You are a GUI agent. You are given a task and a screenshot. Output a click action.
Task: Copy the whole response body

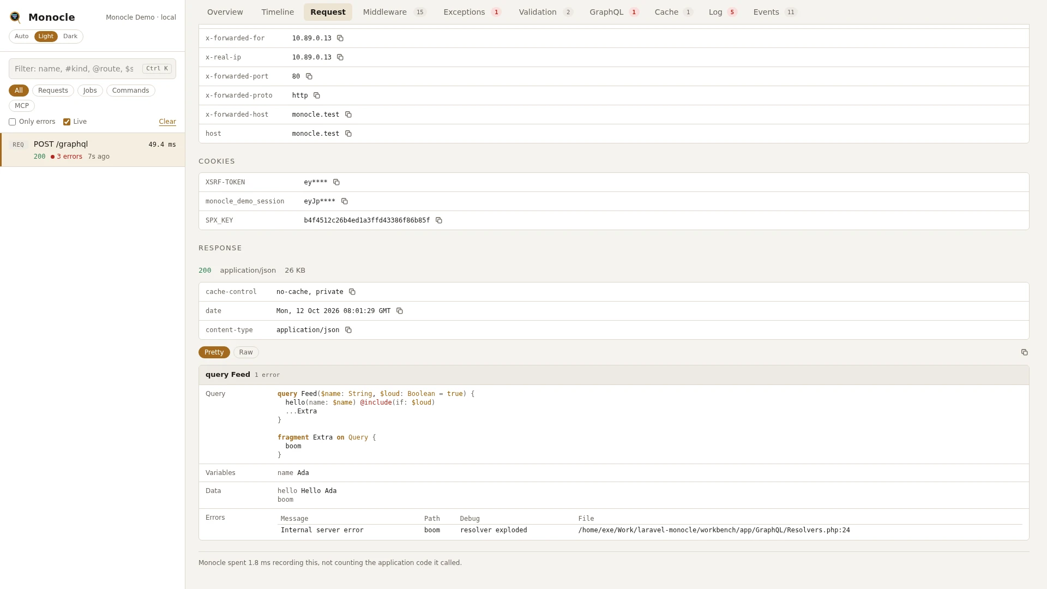tap(1024, 352)
